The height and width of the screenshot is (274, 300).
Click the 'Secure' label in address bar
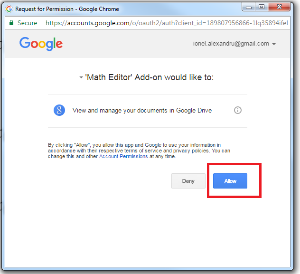click(x=27, y=23)
